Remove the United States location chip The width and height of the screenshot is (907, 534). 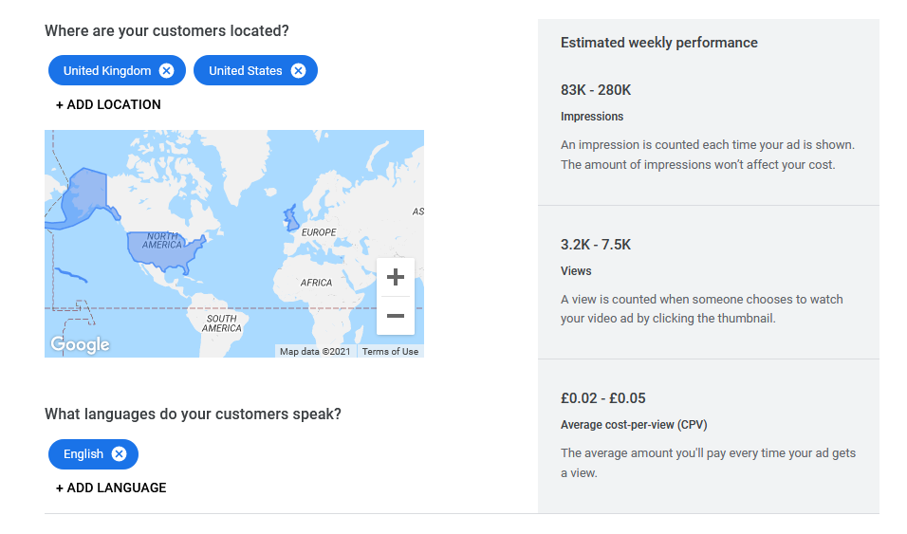(x=299, y=70)
